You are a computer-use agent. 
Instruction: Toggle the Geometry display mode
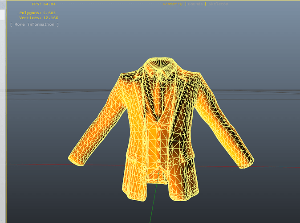tap(172, 4)
